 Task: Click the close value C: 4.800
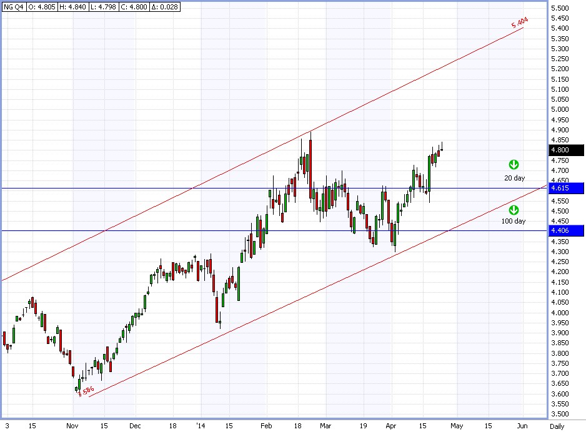click(x=134, y=7)
